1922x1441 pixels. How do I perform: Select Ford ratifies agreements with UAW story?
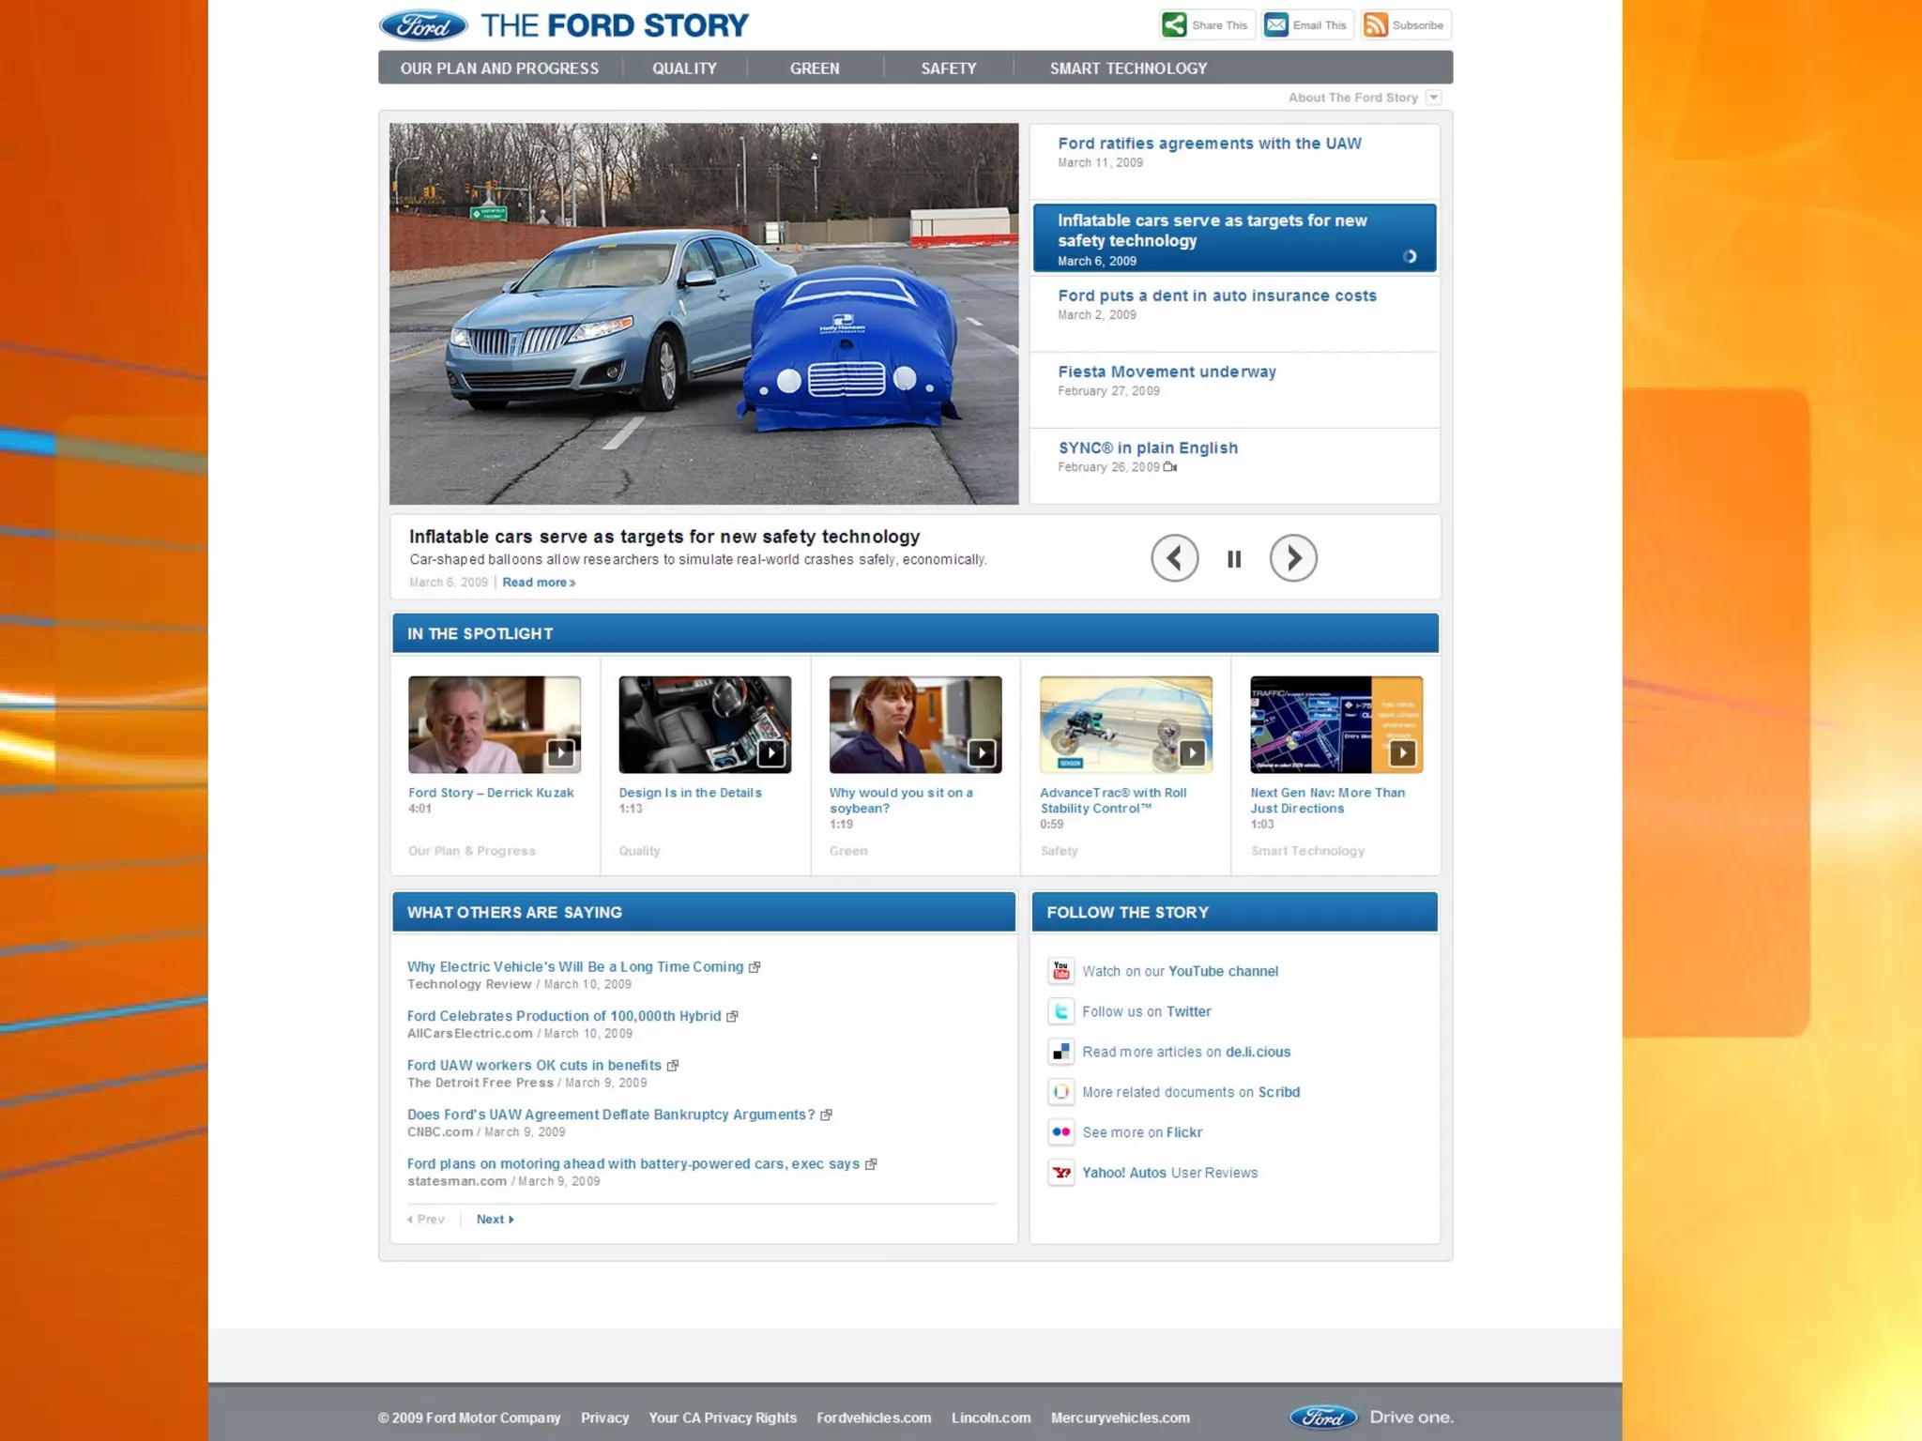(x=1209, y=144)
